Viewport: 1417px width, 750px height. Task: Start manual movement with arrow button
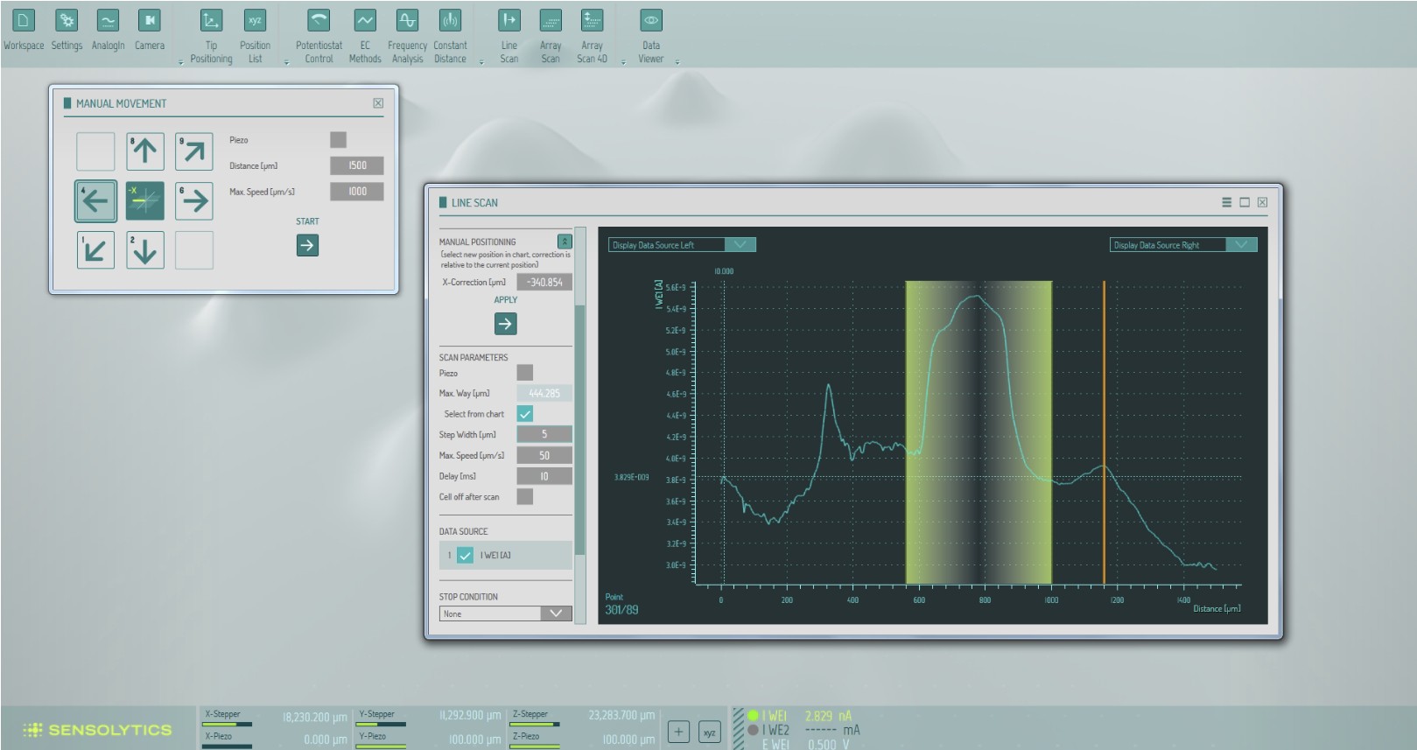(307, 246)
